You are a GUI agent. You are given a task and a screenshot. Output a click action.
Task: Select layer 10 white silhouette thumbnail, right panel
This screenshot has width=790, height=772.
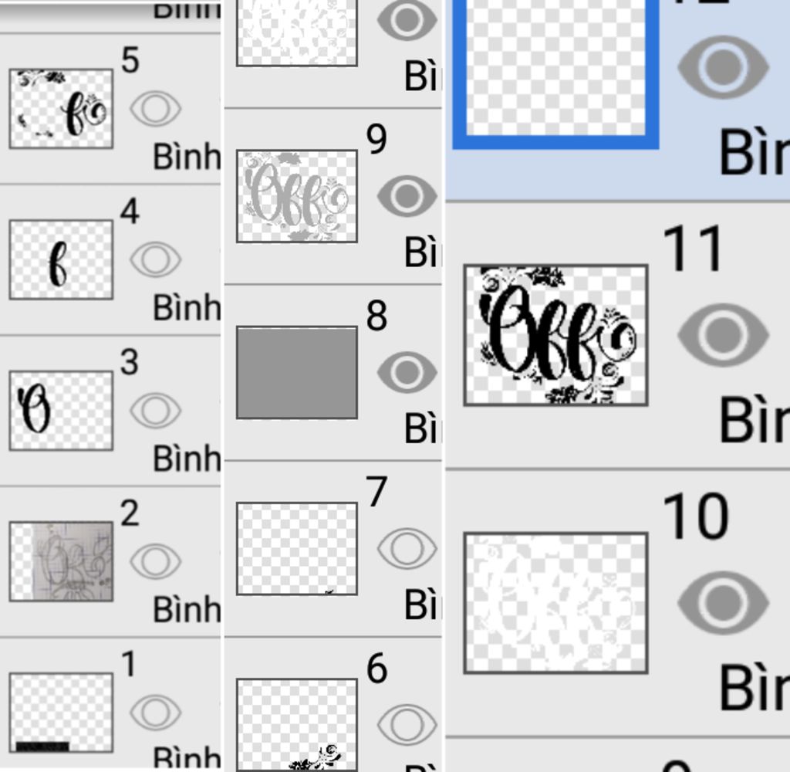[555, 603]
